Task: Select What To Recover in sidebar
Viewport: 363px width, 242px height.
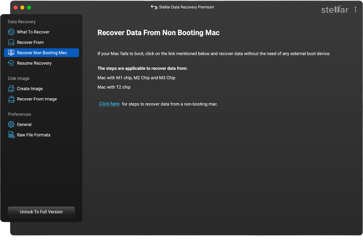Action: [x=41, y=32]
